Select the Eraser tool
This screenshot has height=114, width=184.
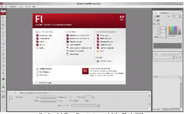[3, 65]
